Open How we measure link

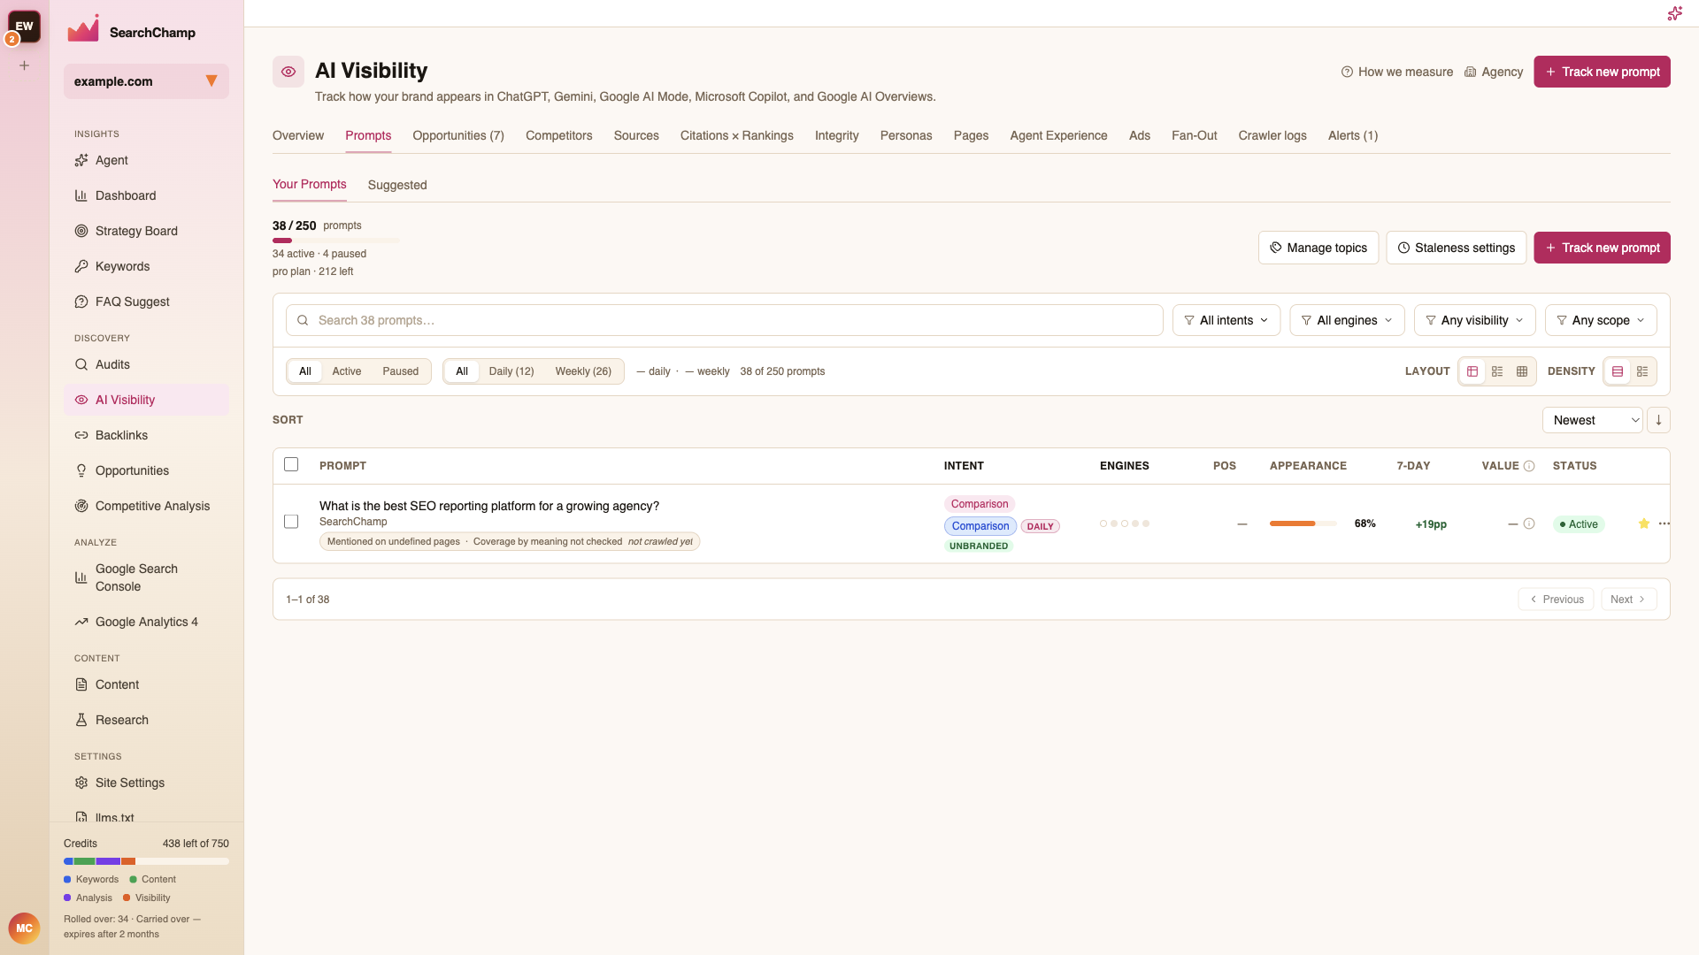pyautogui.click(x=1397, y=72)
